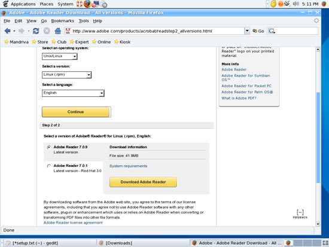The image size is (329, 247).
Task: Open the Club bookmark
Action: 59,42
